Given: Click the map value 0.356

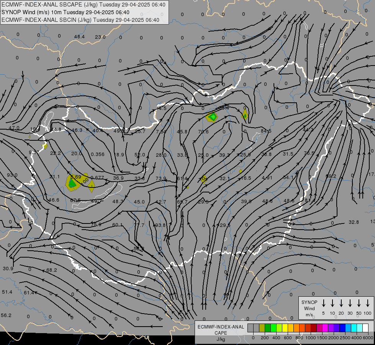Looking at the screenshot, I should click(x=98, y=154).
